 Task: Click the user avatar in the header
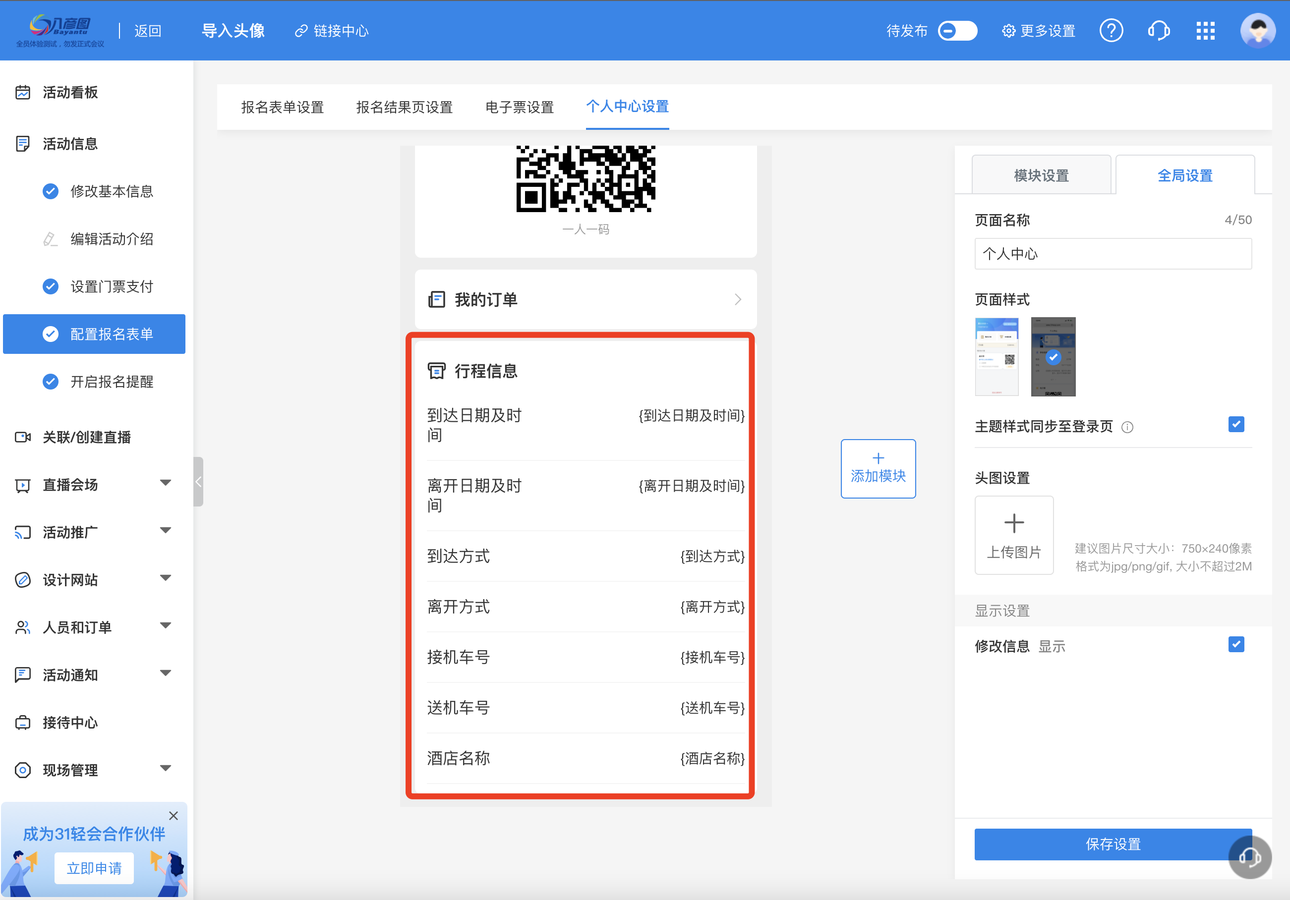tap(1257, 30)
